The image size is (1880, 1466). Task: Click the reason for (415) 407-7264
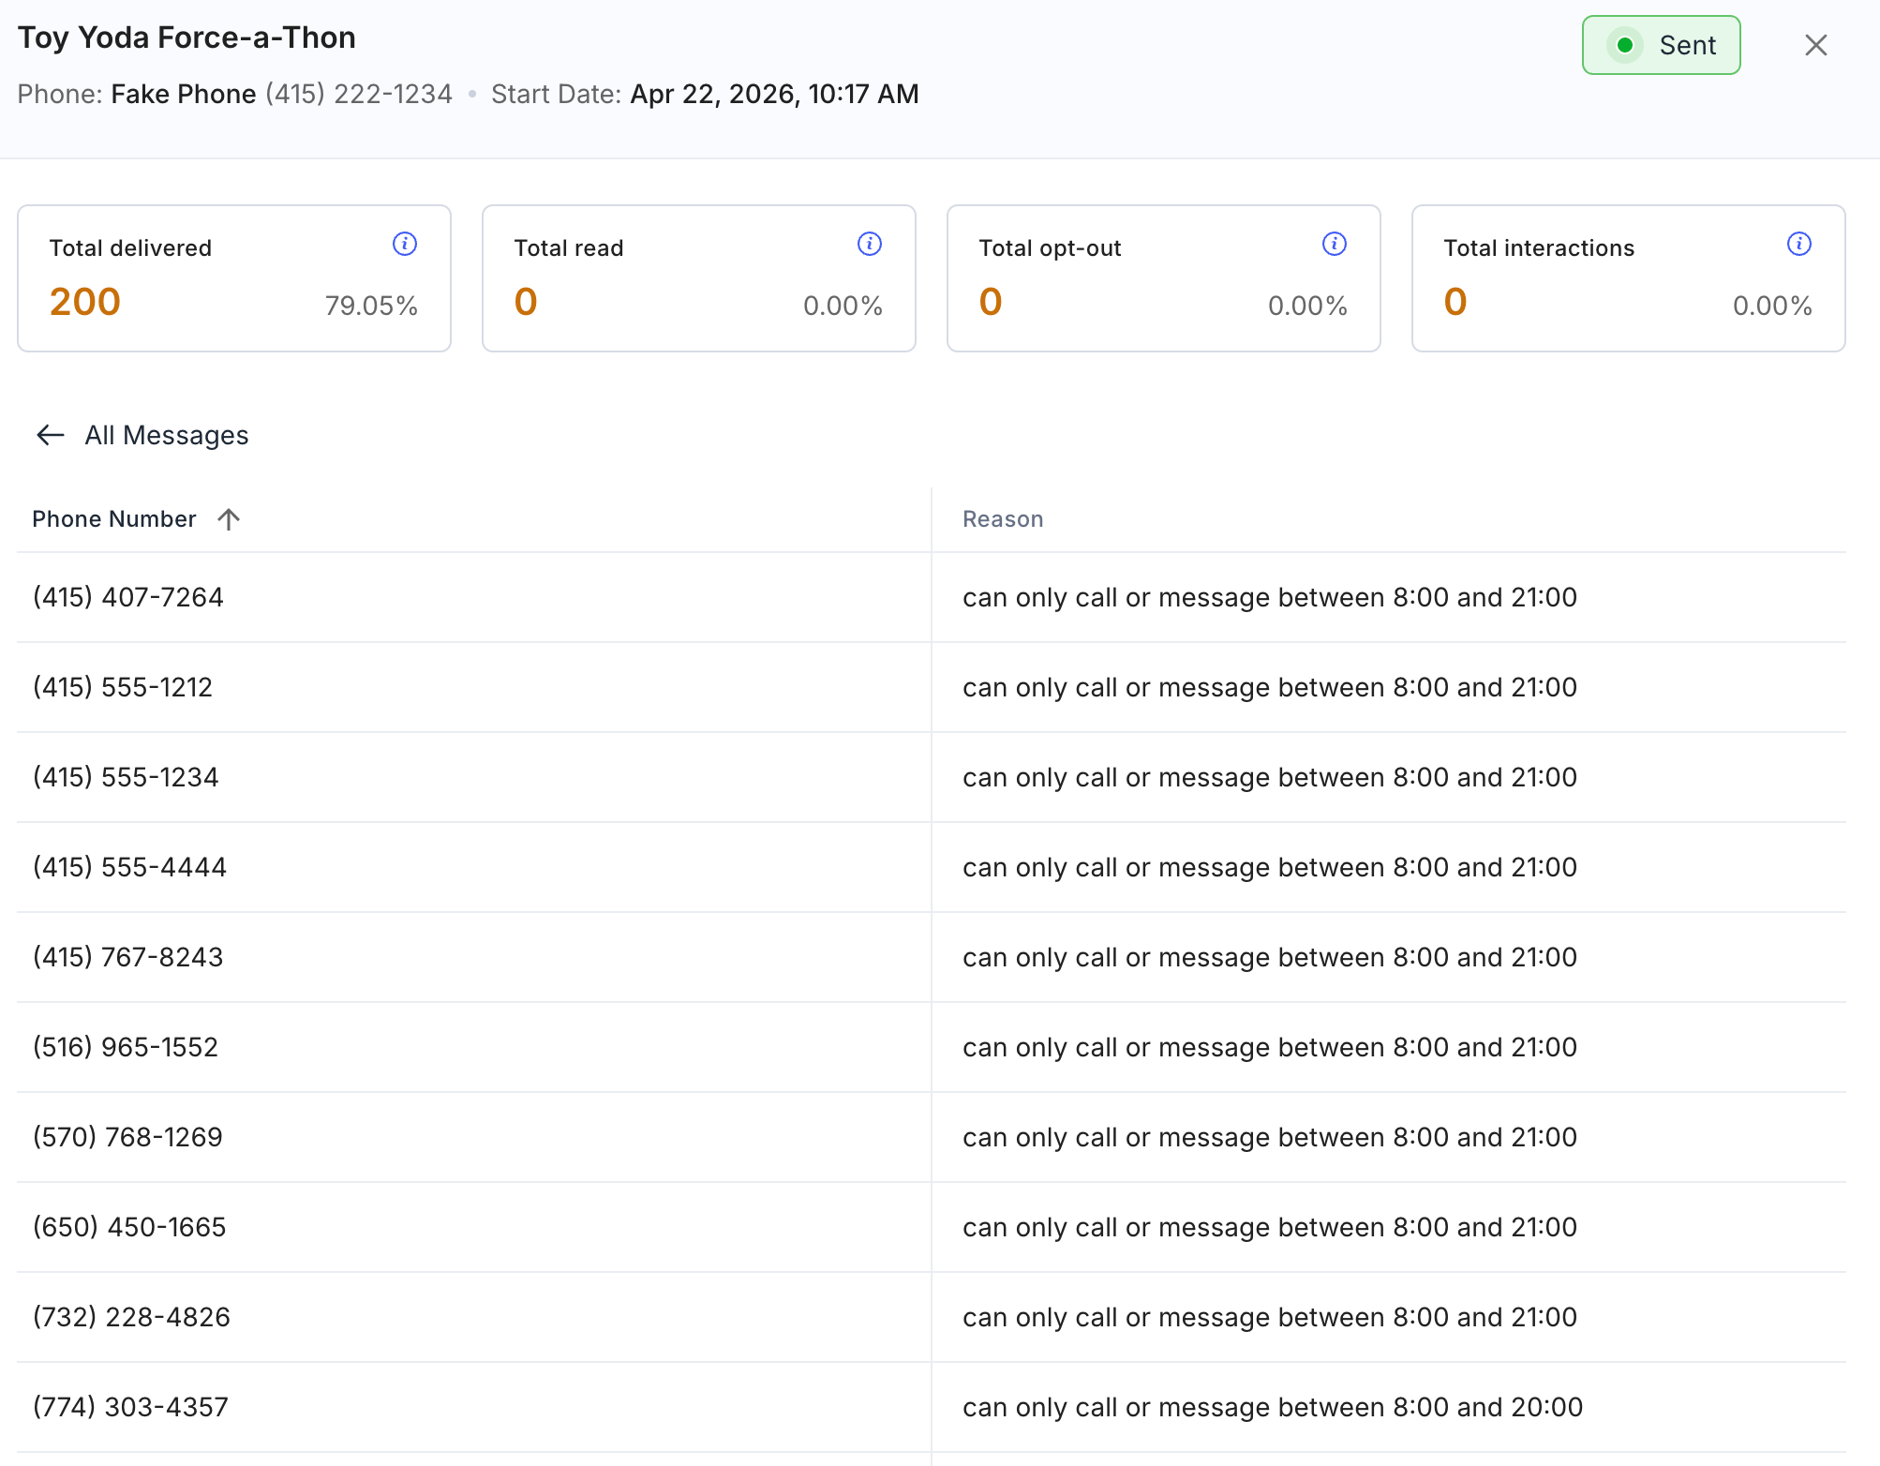click(1270, 597)
